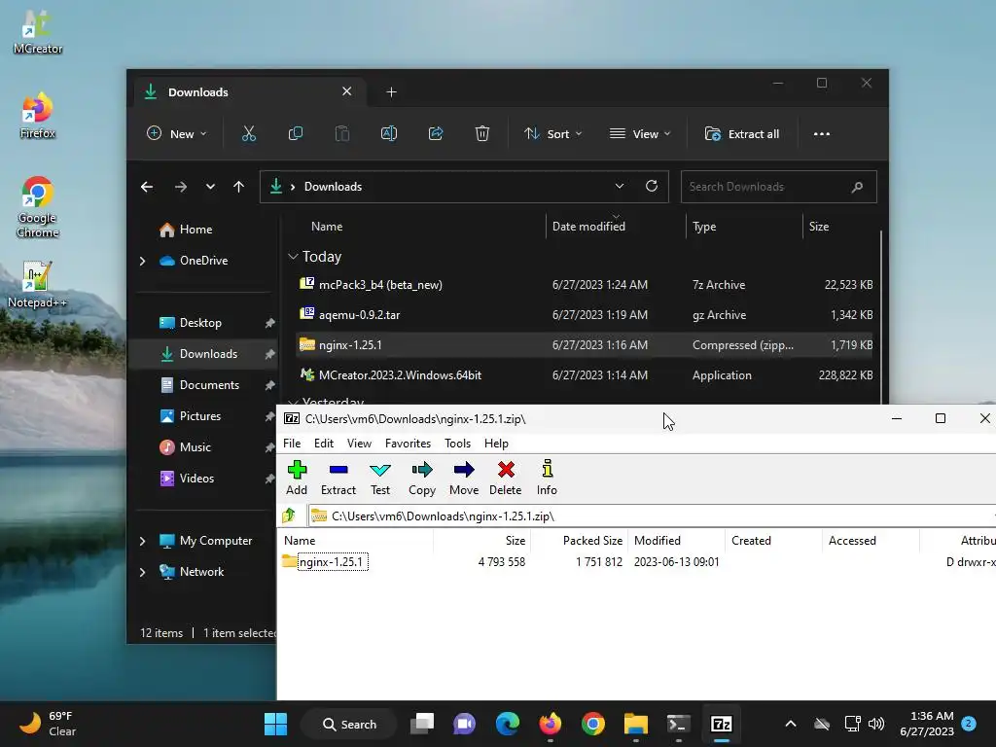Click Extract all in Explorer toolbar
This screenshot has height=747, width=996.
pyautogui.click(x=742, y=134)
